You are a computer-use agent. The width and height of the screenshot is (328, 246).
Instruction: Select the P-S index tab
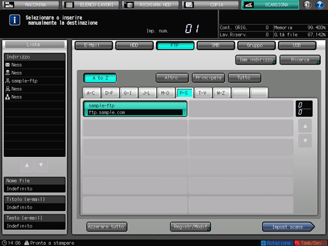[185, 93]
